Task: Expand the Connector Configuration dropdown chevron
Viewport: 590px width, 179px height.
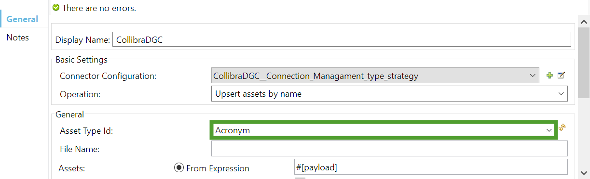Action: click(533, 76)
